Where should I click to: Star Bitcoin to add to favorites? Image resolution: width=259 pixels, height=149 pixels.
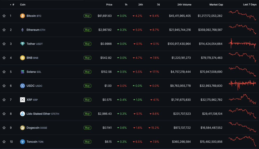click(4, 16)
